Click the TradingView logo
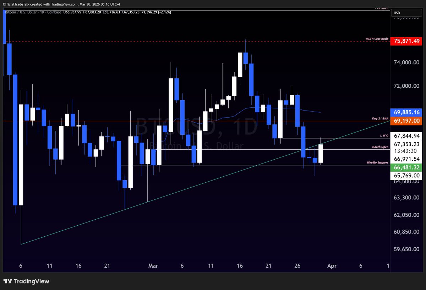Image resolution: width=426 pixels, height=290 pixels. tap(26, 281)
